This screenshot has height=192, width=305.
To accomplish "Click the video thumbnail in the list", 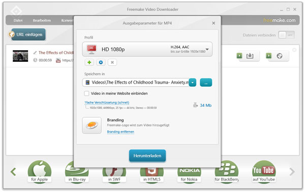I will 20,56.
